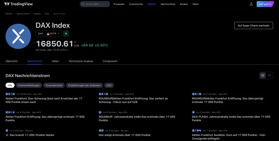
Task: Select the Nachrichten tab under DAX Index
Action: (x=35, y=61)
